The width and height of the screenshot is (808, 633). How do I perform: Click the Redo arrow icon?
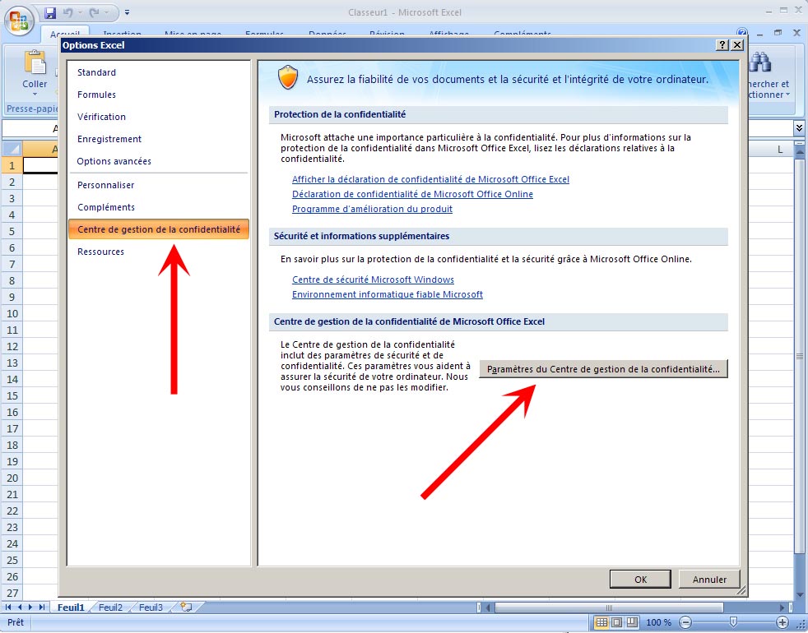[x=94, y=12]
